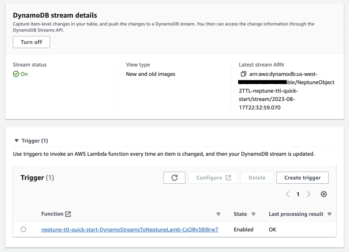Click the previous page chevron in pagination
Viewport: 349px width, 252px height.
(x=287, y=194)
